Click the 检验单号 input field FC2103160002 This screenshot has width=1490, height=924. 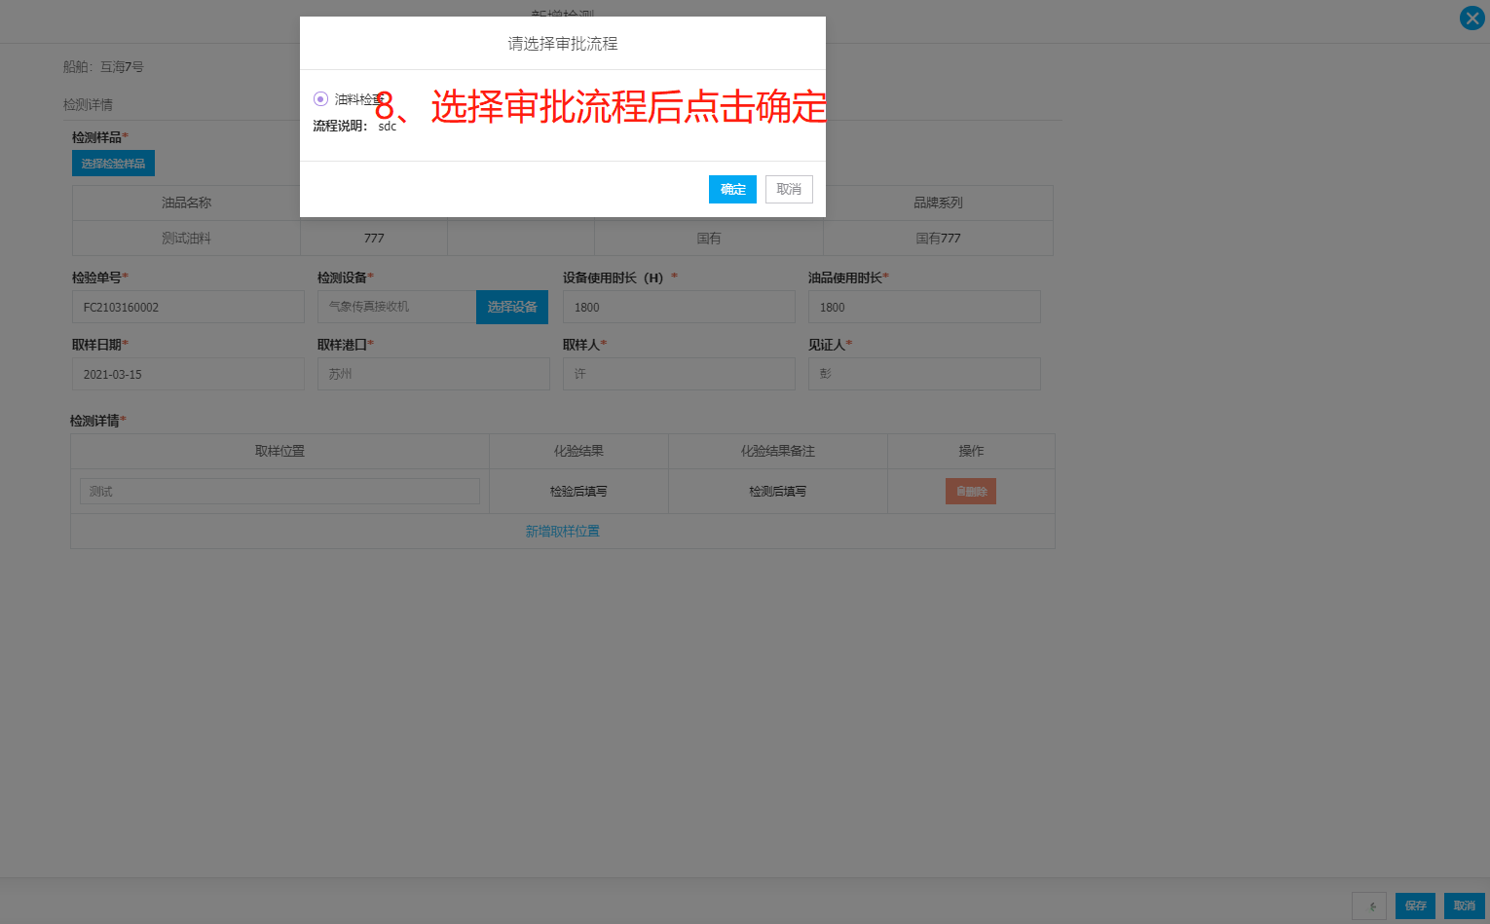(x=188, y=307)
